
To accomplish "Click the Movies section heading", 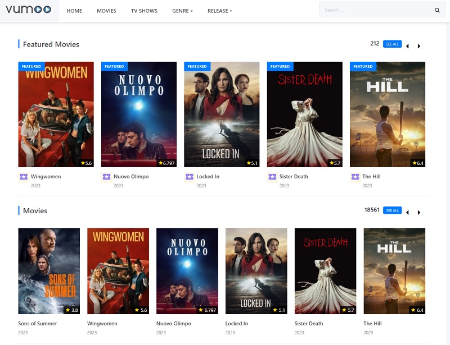I will pyautogui.click(x=35, y=211).
